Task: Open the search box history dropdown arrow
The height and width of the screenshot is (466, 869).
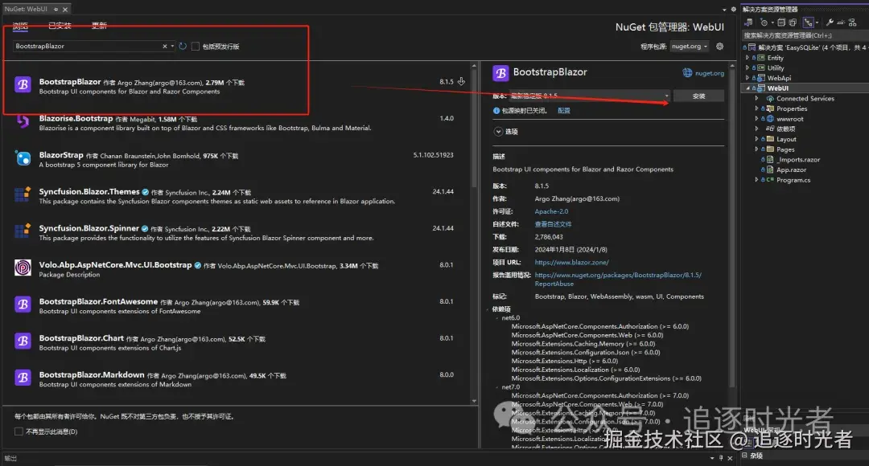Action: (x=172, y=46)
